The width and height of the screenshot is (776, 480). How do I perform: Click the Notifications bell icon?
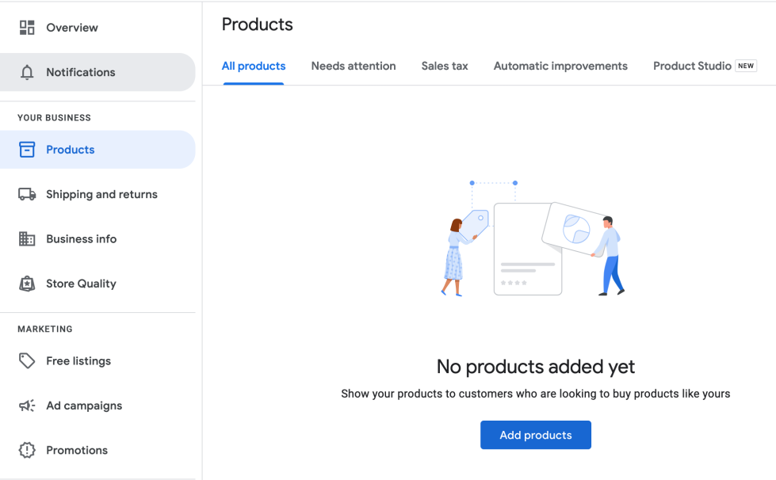click(27, 73)
